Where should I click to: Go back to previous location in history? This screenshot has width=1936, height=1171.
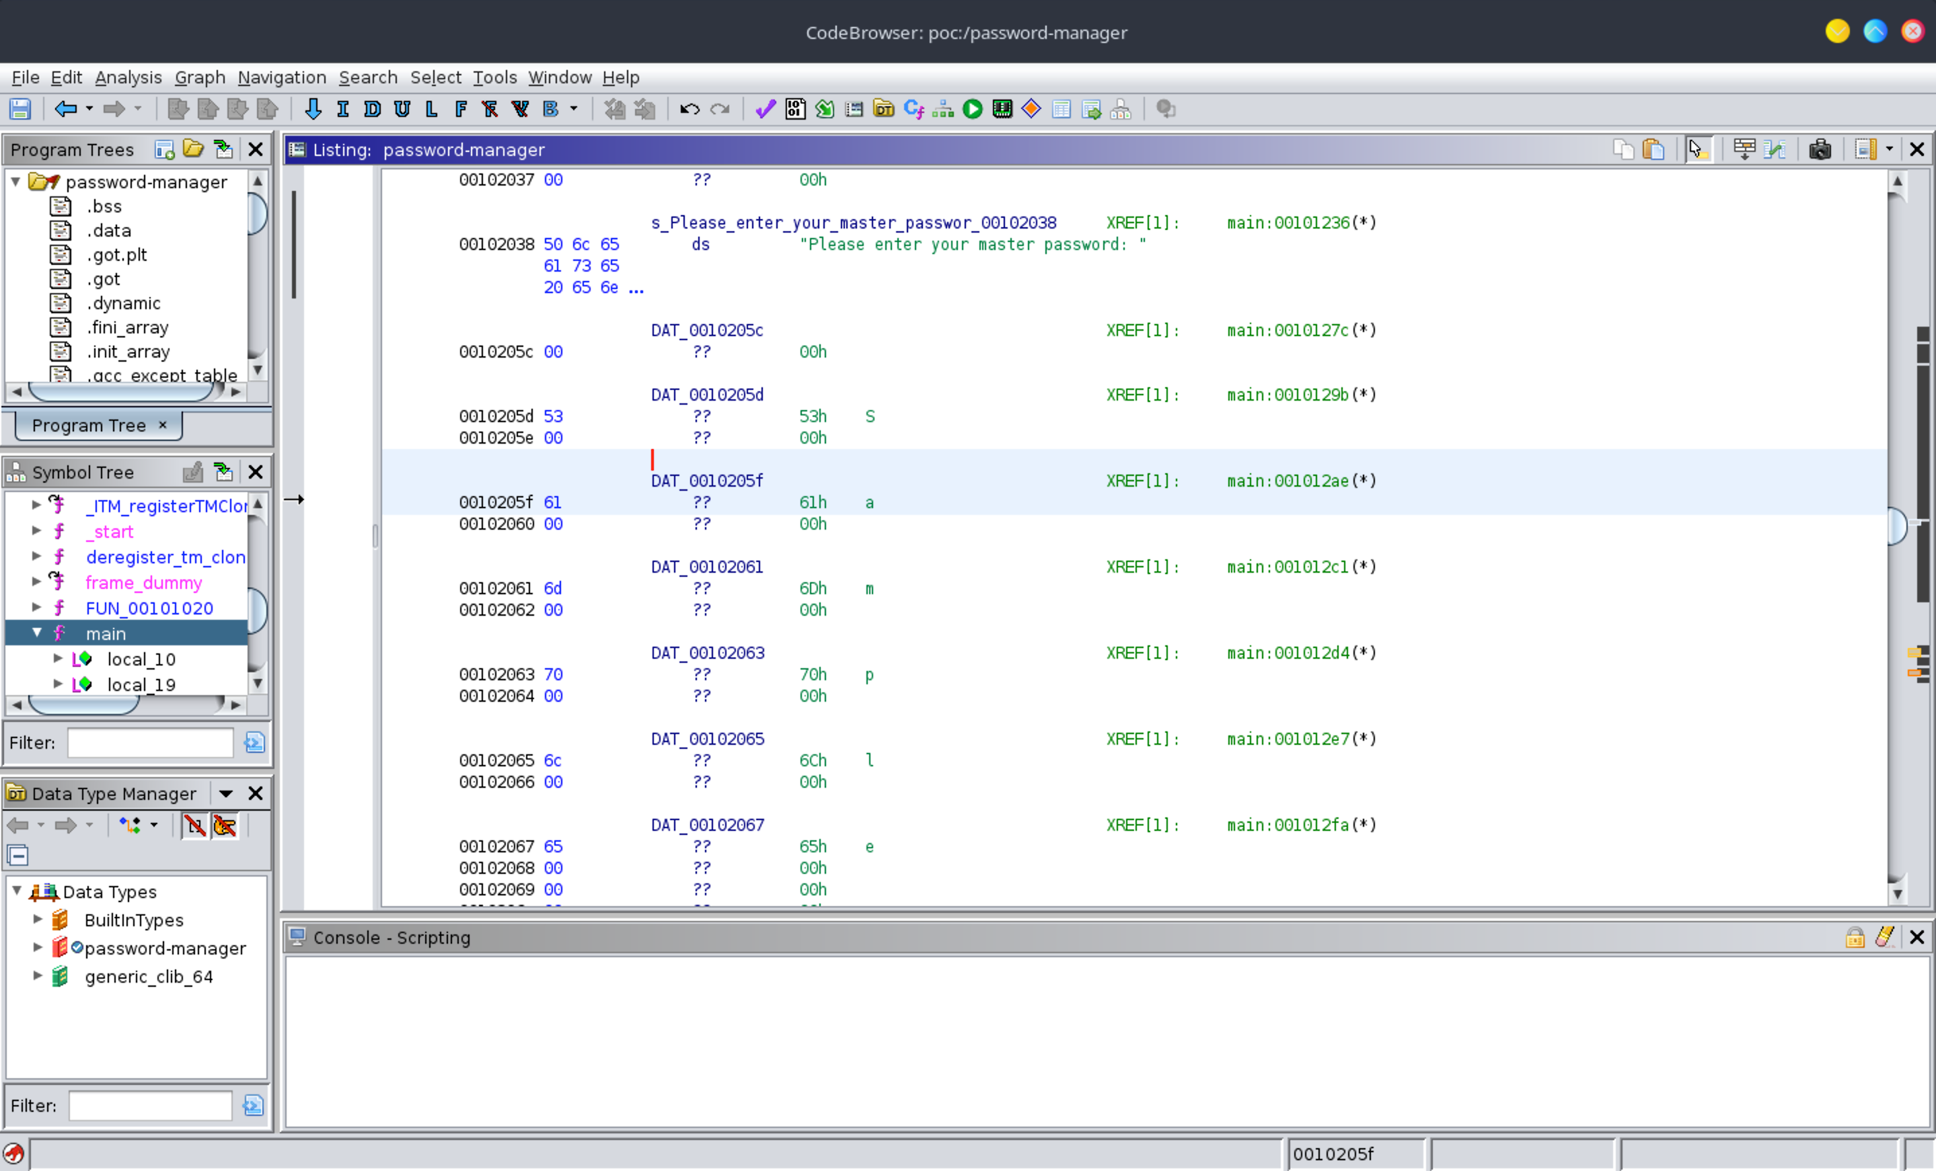click(x=65, y=109)
